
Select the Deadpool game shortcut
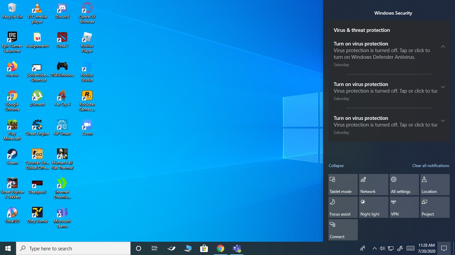pos(37,186)
